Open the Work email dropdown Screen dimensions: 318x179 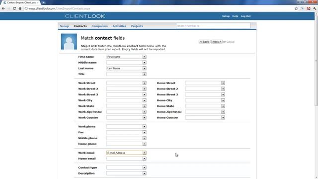(x=126, y=153)
